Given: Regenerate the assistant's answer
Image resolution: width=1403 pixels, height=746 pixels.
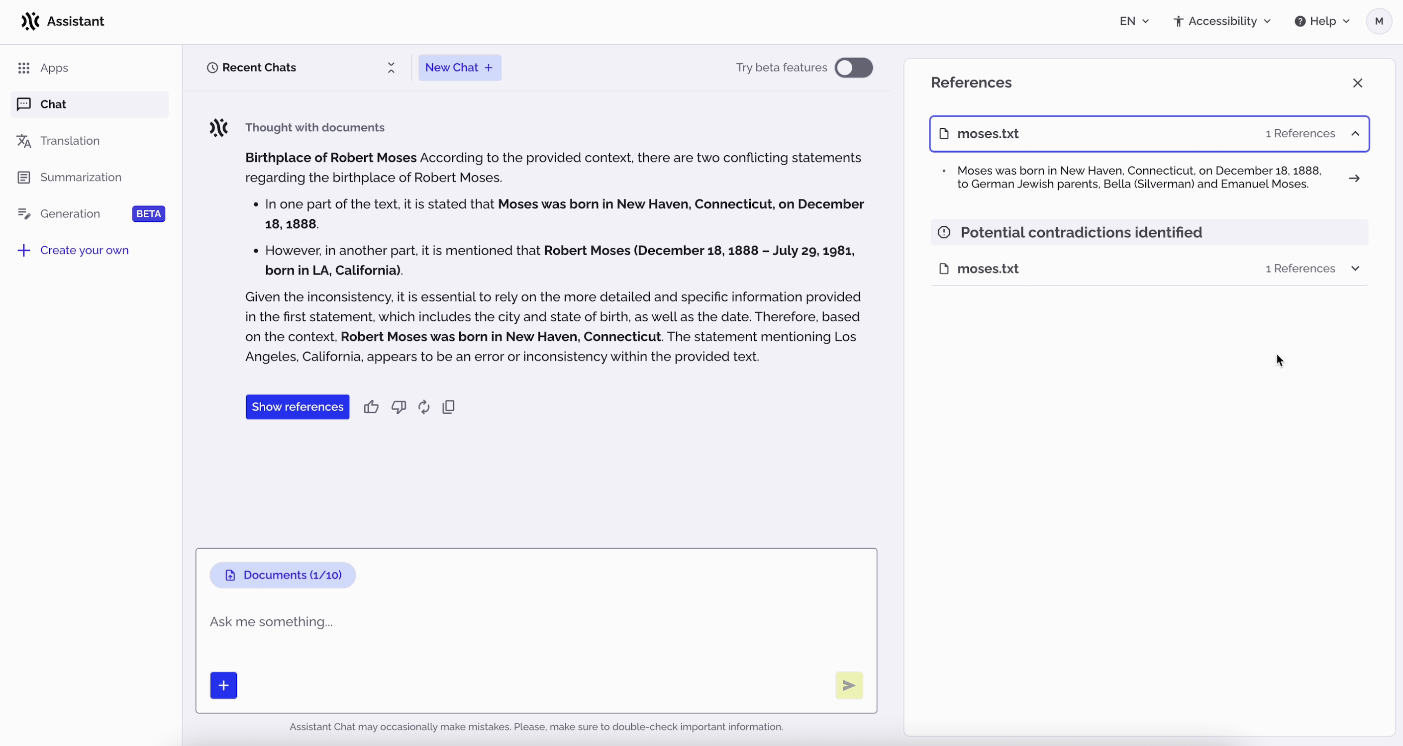Looking at the screenshot, I should pyautogui.click(x=424, y=407).
